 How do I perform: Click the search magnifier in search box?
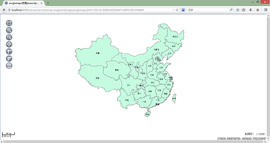(x=231, y=10)
